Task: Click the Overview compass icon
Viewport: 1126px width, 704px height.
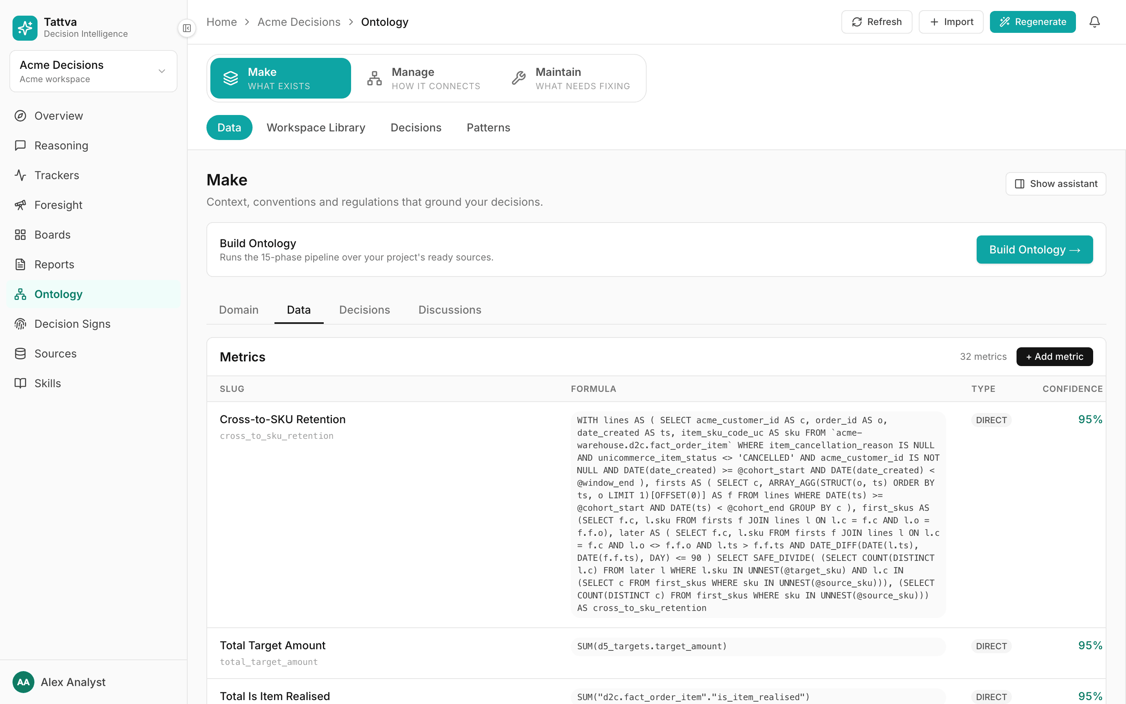Action: (x=20, y=116)
